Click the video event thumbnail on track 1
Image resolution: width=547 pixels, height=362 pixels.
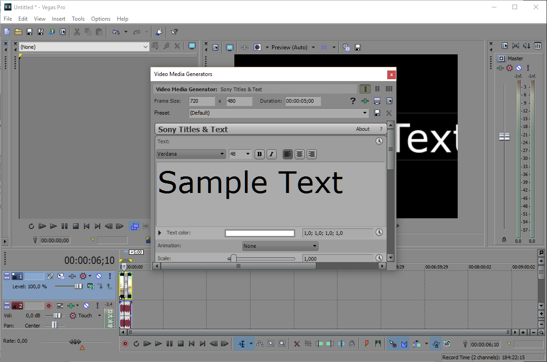tap(126, 286)
